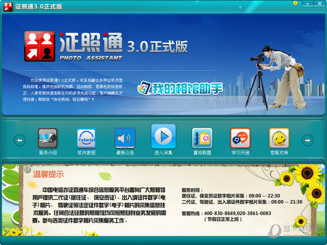Open the 软件教程 Tutorial icon
327x245 pixels.
click(x=86, y=138)
